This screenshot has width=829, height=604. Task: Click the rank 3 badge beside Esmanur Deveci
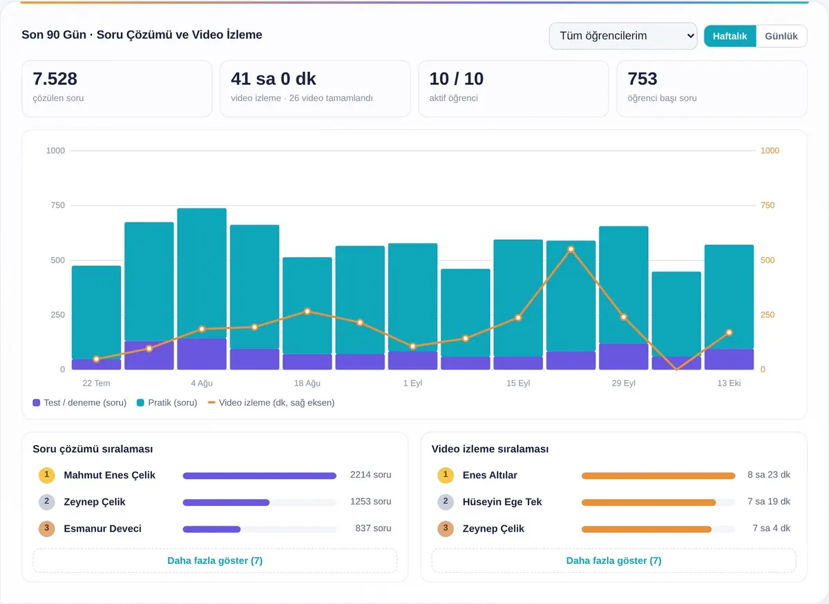(46, 529)
